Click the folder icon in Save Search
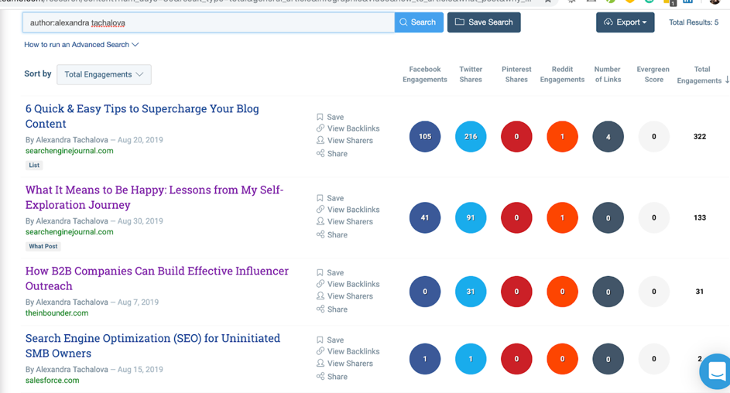 coord(460,22)
